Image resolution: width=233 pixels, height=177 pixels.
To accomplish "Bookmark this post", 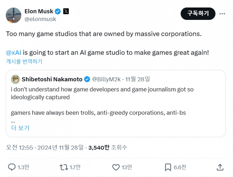I will (168, 167).
